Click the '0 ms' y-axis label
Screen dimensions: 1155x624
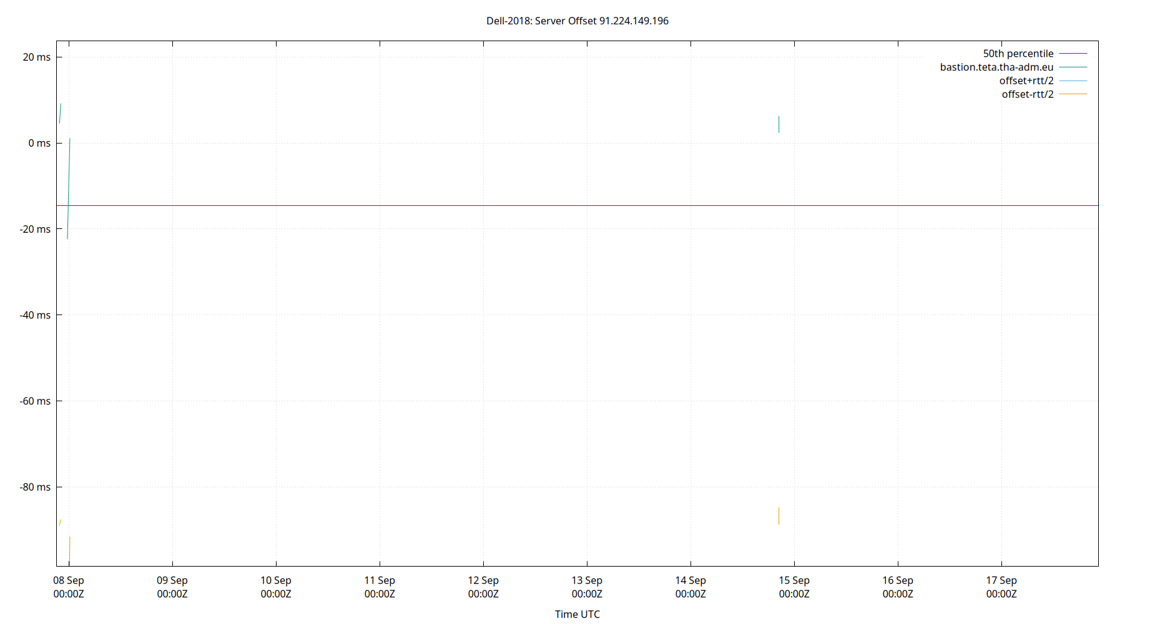[39, 143]
